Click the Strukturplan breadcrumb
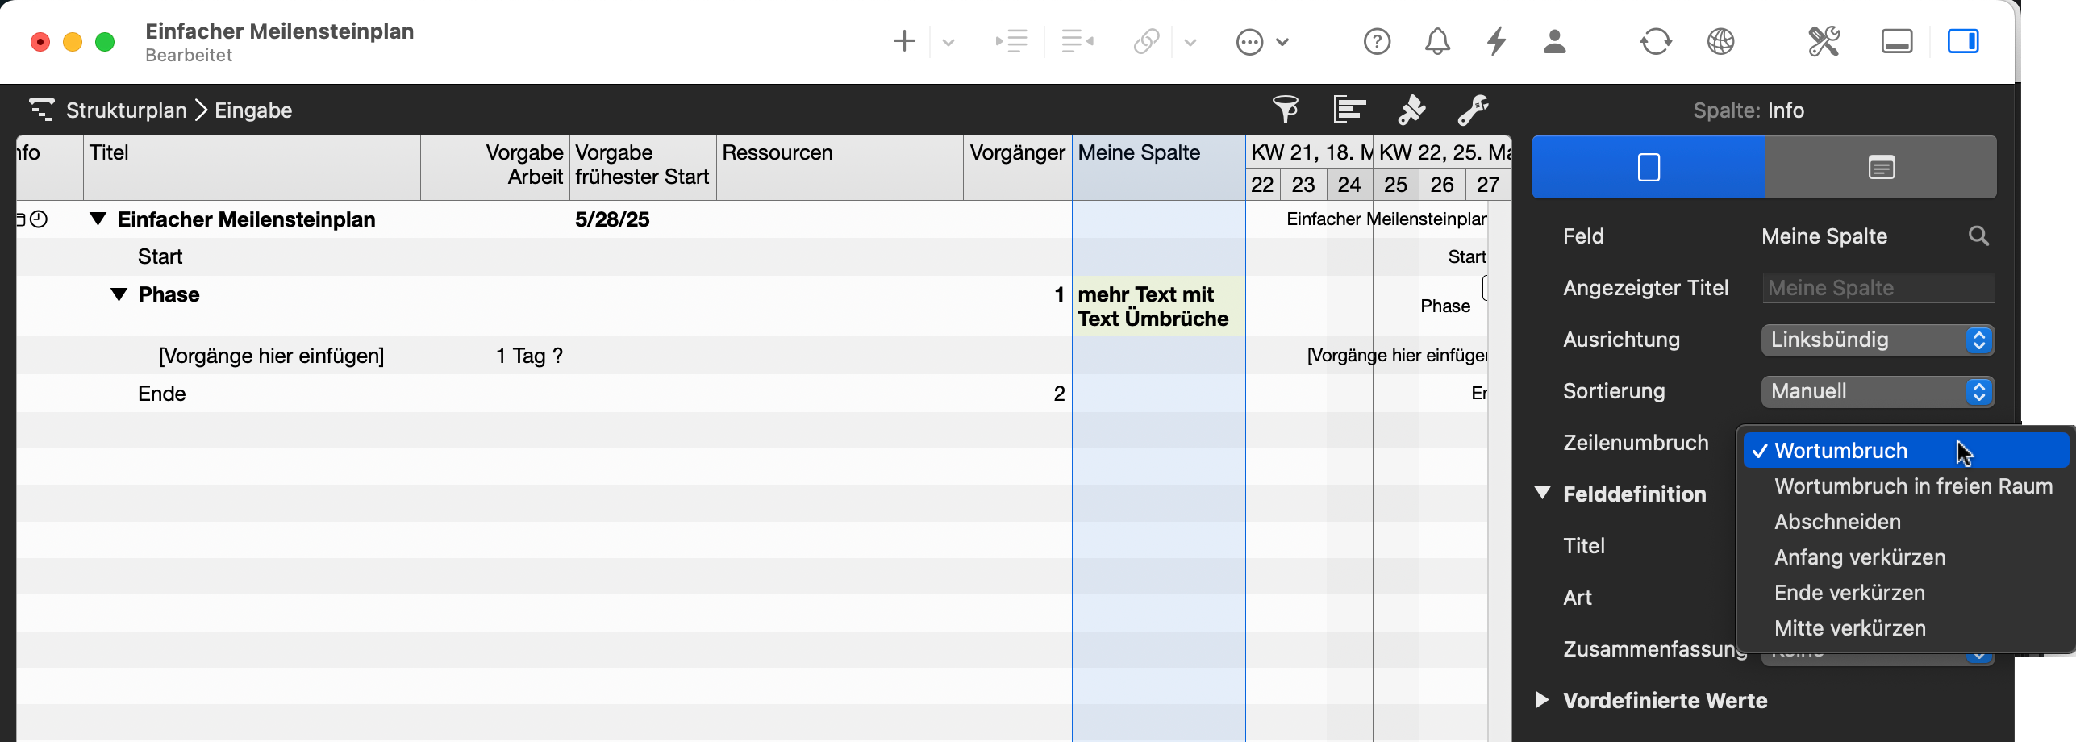Screen dimensions: 2076x742 pos(127,110)
